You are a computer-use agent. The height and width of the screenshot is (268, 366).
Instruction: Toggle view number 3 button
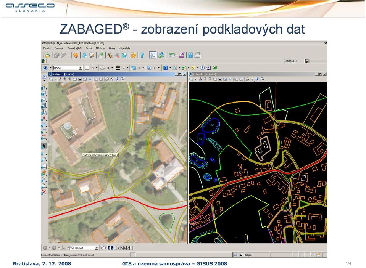(x=116, y=248)
